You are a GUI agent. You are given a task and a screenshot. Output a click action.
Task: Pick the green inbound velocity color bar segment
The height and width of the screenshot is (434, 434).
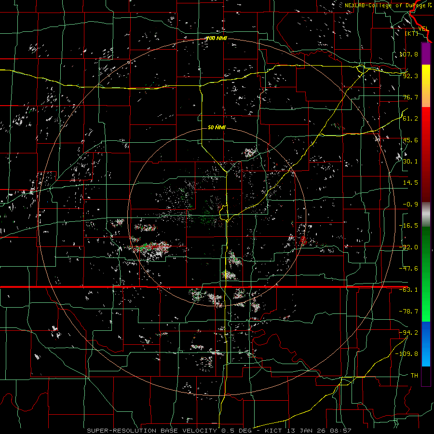(x=426, y=274)
